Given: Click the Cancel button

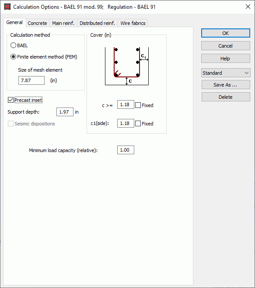Looking at the screenshot, I should click(226, 46).
